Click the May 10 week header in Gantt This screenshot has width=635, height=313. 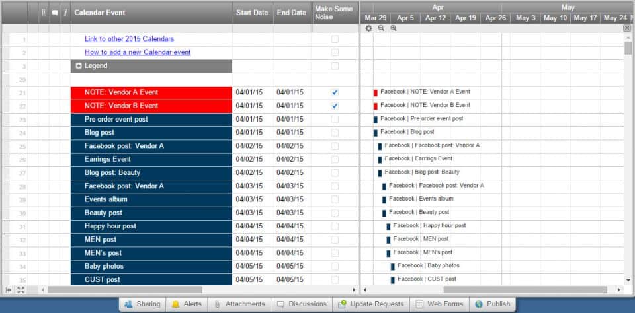click(x=555, y=18)
